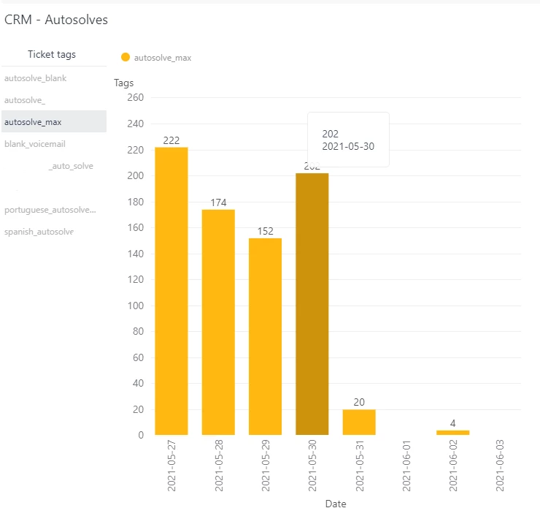Select the blank_voicemail ticket tag

[x=35, y=144]
